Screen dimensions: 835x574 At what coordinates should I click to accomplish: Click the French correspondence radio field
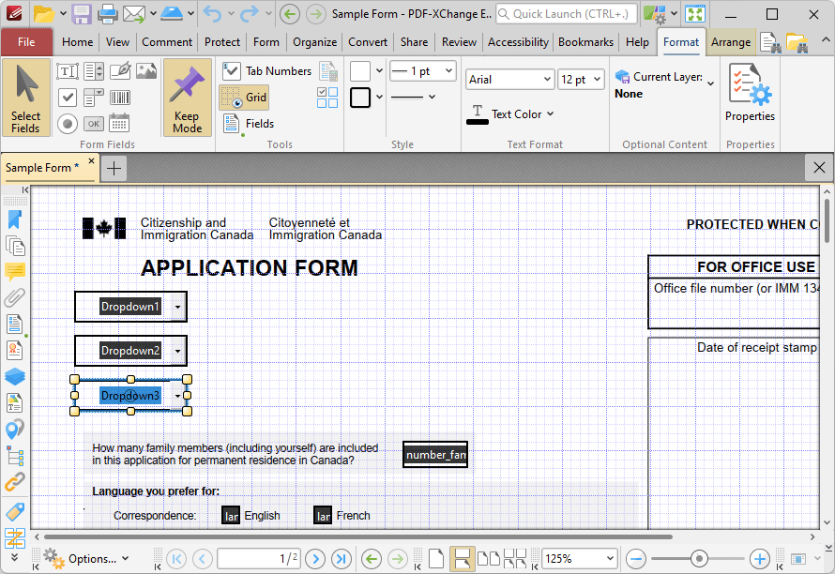(x=324, y=516)
